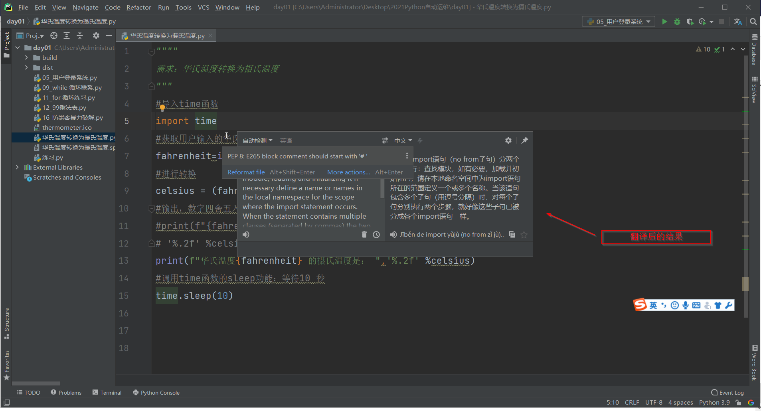Expand the build folder
Screen dimensions: 761x411
27,57
